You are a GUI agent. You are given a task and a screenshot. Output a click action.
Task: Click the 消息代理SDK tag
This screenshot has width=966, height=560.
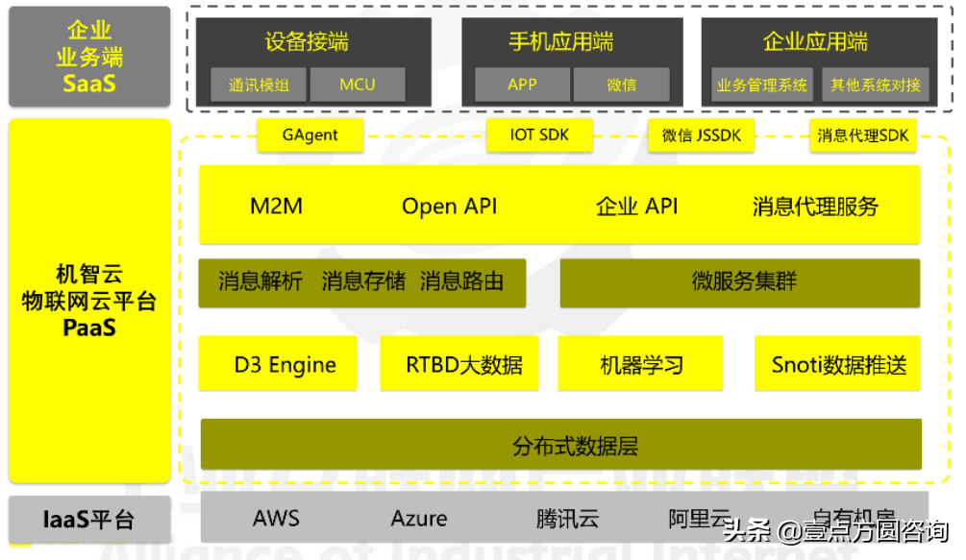click(862, 135)
